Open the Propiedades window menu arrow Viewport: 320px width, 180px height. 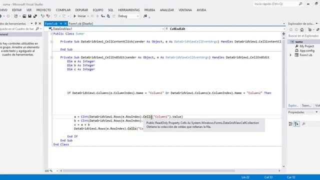coord(316,112)
